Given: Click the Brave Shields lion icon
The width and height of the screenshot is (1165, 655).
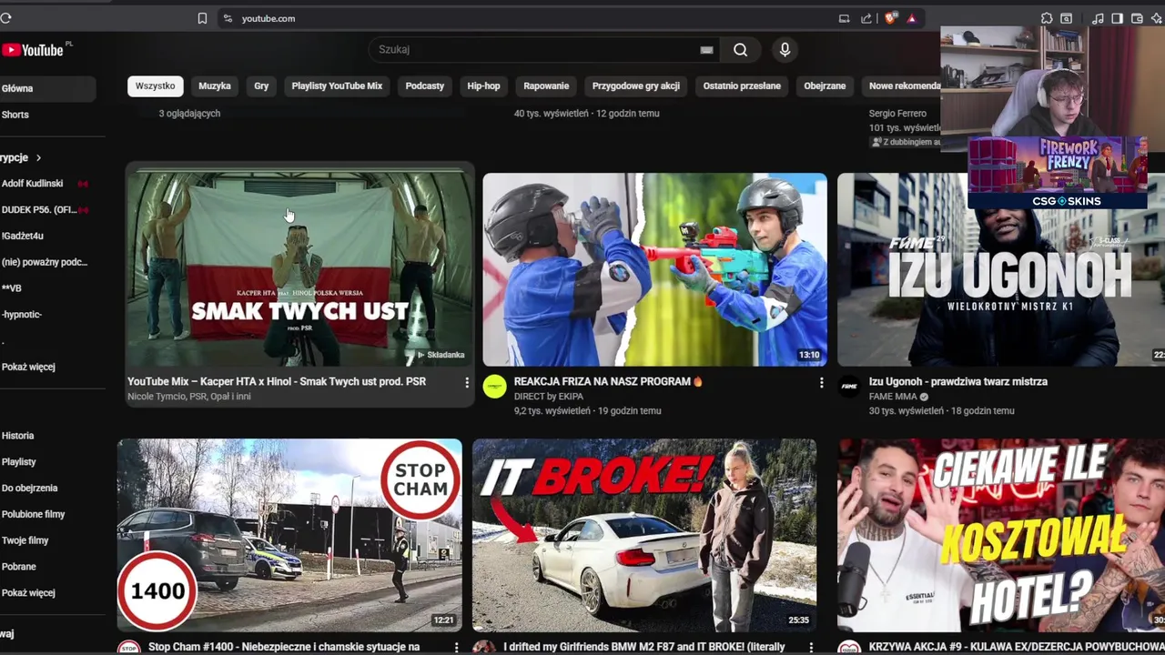Looking at the screenshot, I should pyautogui.click(x=890, y=18).
